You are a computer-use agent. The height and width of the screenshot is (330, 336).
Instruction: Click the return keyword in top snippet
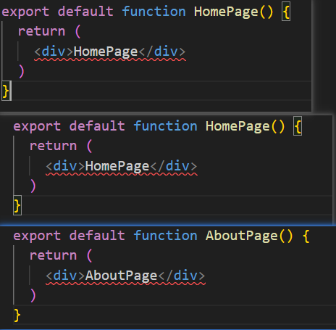coord(41,32)
